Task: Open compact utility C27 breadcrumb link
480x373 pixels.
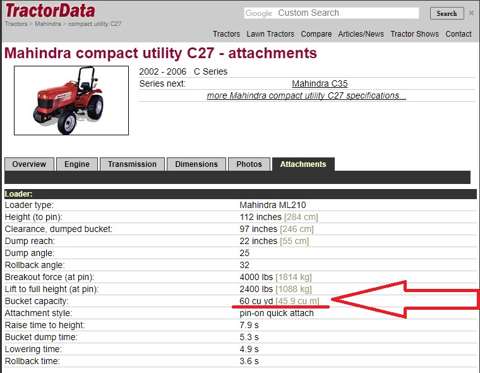Action: pyautogui.click(x=95, y=24)
